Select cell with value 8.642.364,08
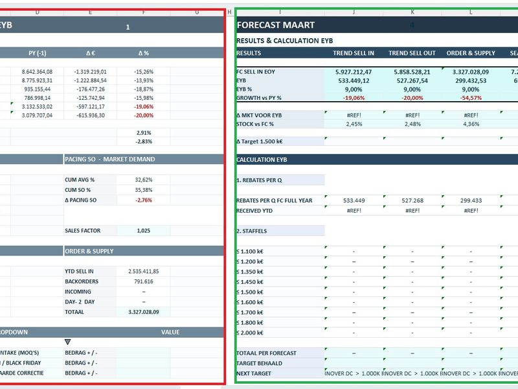This screenshot has height=389, width=518. (x=38, y=72)
